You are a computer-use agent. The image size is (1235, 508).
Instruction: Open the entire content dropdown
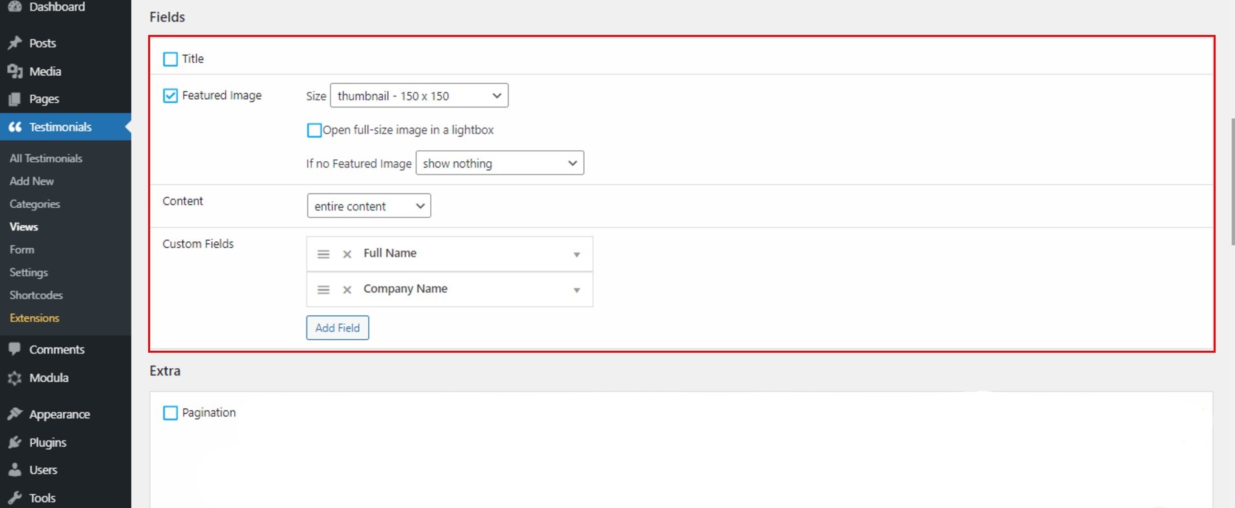coord(369,206)
